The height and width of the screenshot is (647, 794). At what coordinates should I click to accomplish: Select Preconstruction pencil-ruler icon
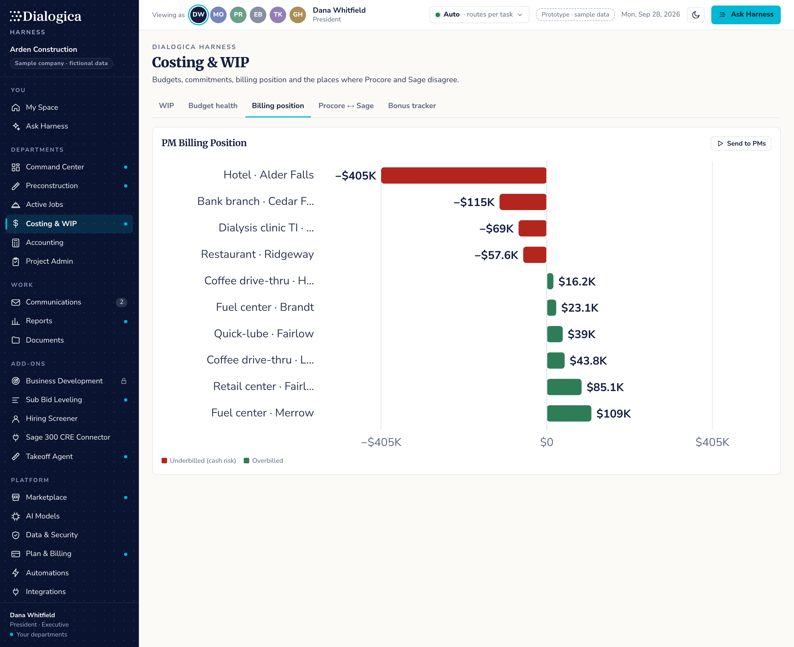click(16, 186)
